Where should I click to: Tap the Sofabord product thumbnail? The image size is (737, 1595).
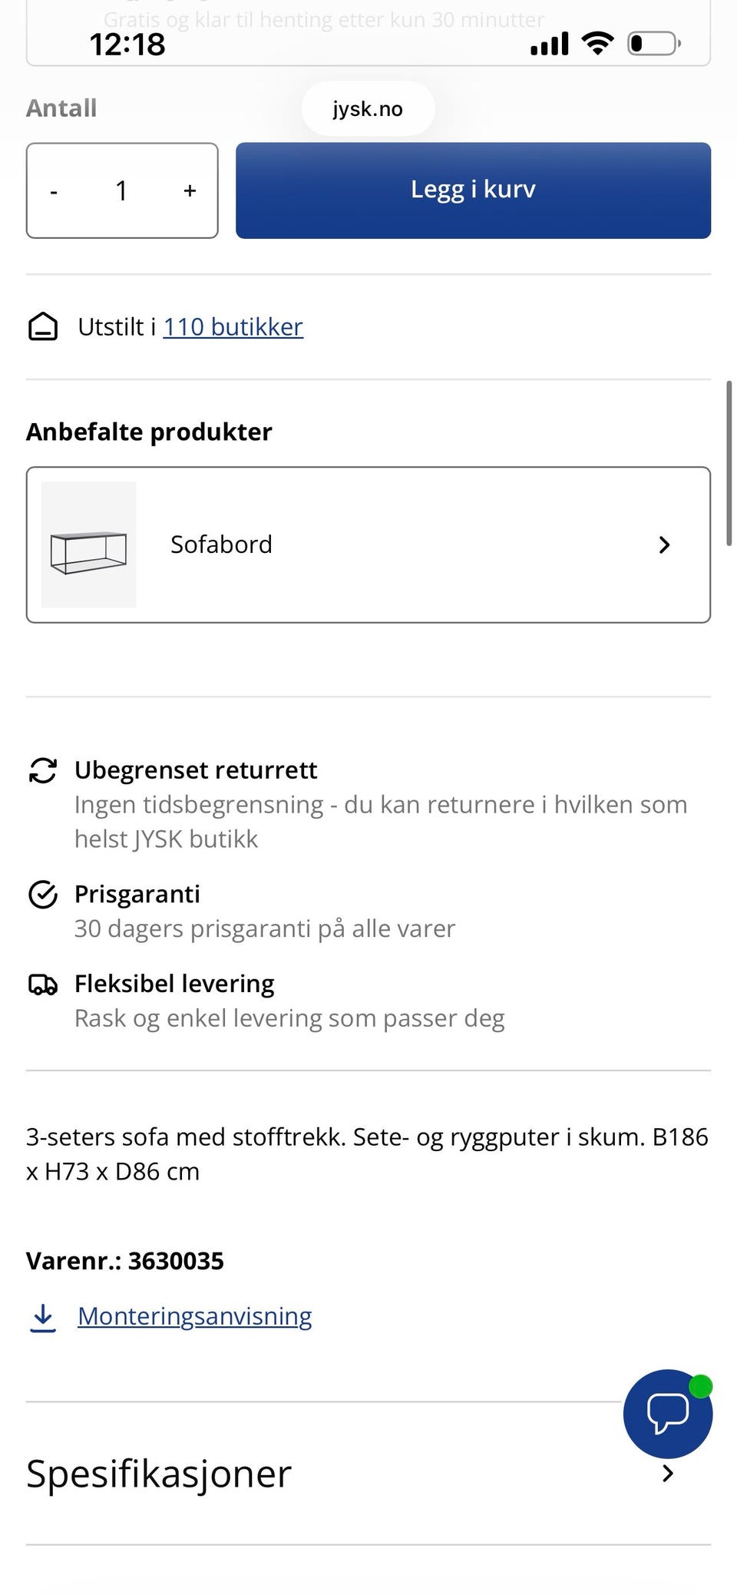[89, 544]
